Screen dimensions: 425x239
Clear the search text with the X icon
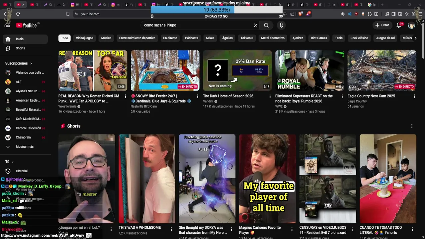point(256,25)
